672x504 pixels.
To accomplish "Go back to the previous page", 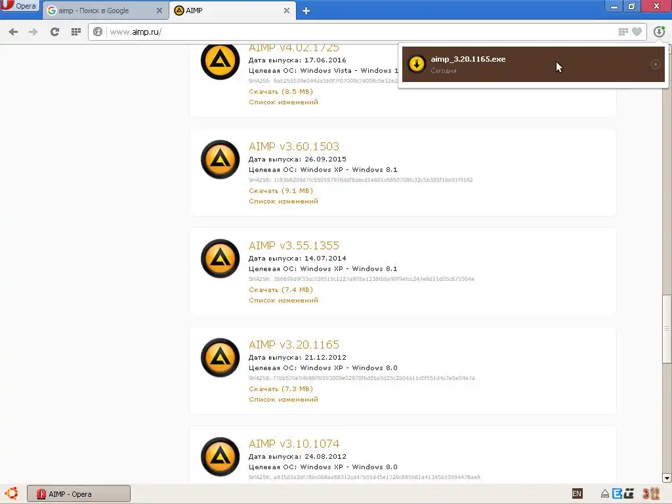I will click(13, 31).
